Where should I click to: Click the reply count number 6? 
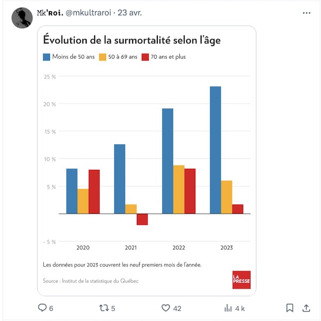[51, 308]
